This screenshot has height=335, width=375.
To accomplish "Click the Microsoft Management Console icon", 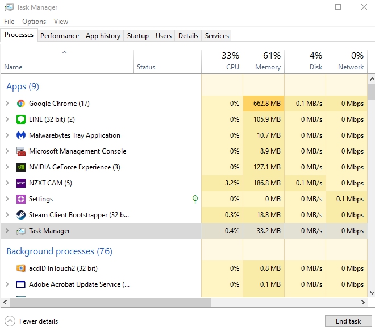I will [x=21, y=151].
